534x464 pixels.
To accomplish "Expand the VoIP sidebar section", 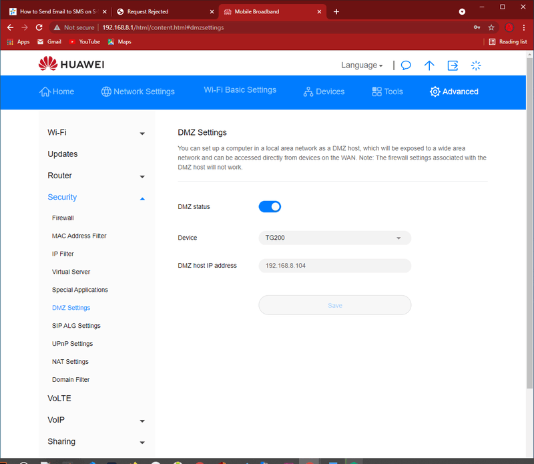I will click(96, 420).
